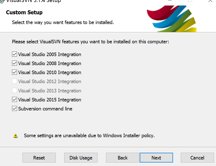This screenshot has width=216, height=166.
Task: Click the Subversion command line label
Action: (45, 109)
